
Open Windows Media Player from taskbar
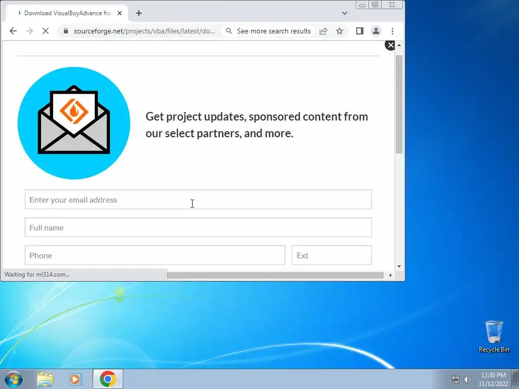click(76, 379)
